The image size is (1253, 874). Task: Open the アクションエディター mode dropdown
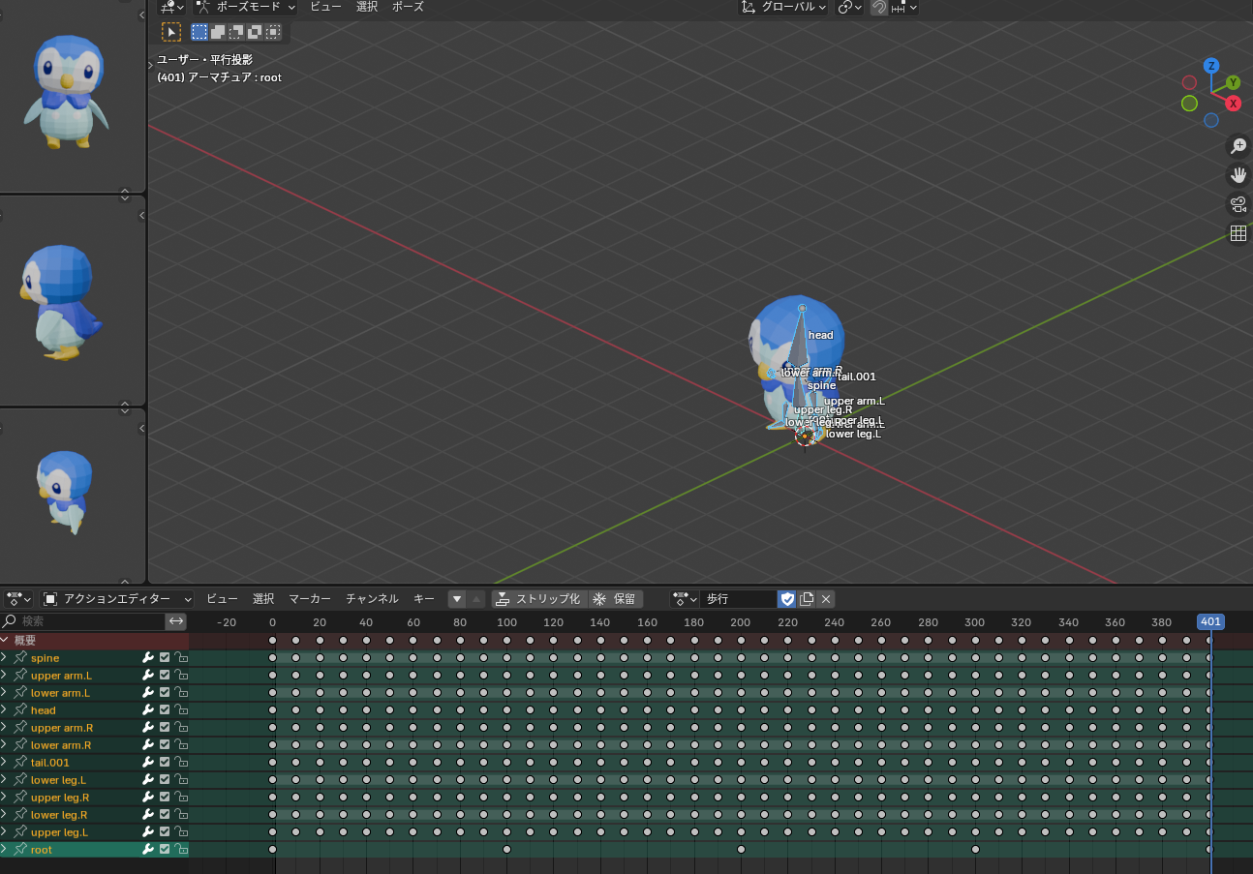(117, 599)
